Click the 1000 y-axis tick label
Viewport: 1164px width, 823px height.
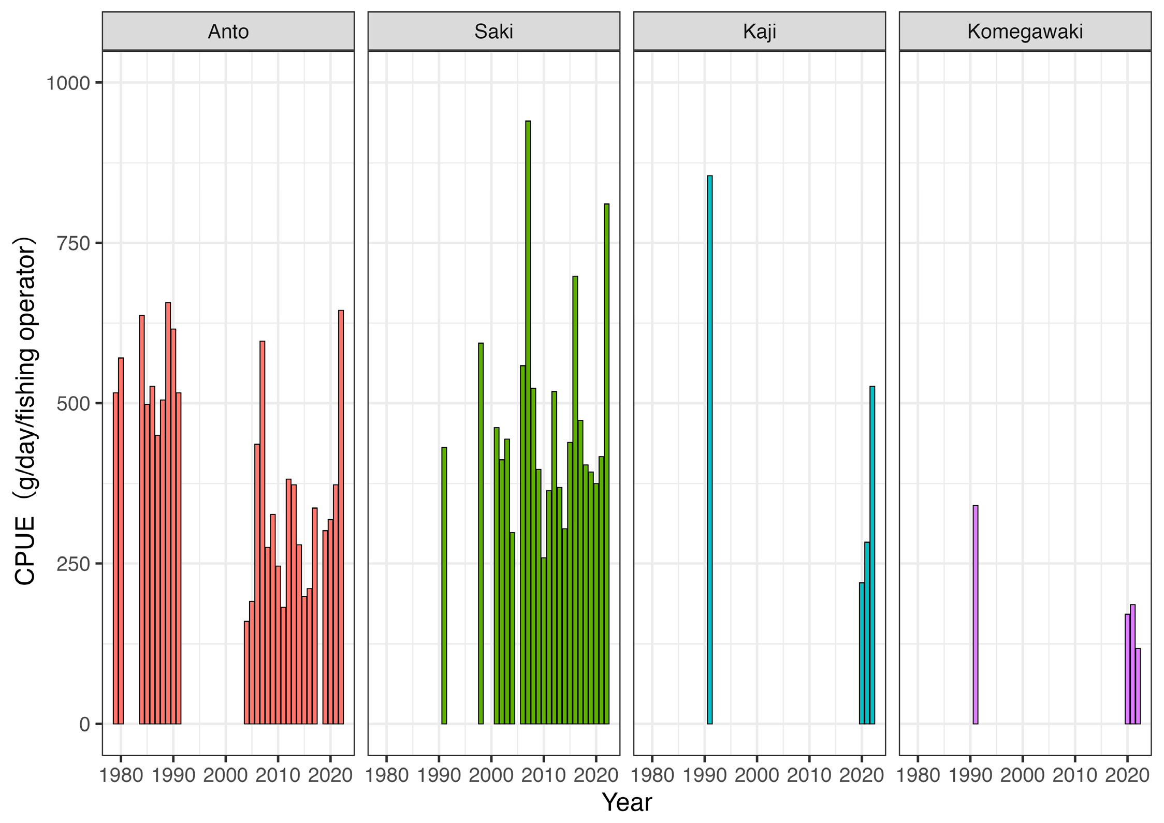(68, 83)
